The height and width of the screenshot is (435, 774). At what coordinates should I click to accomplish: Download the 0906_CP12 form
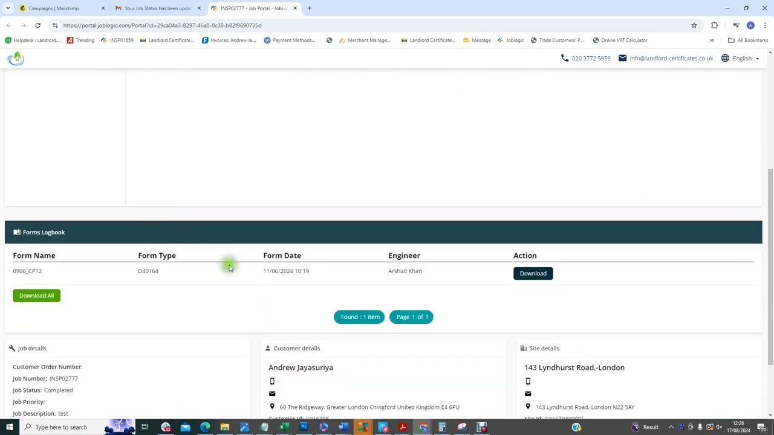pyautogui.click(x=533, y=273)
